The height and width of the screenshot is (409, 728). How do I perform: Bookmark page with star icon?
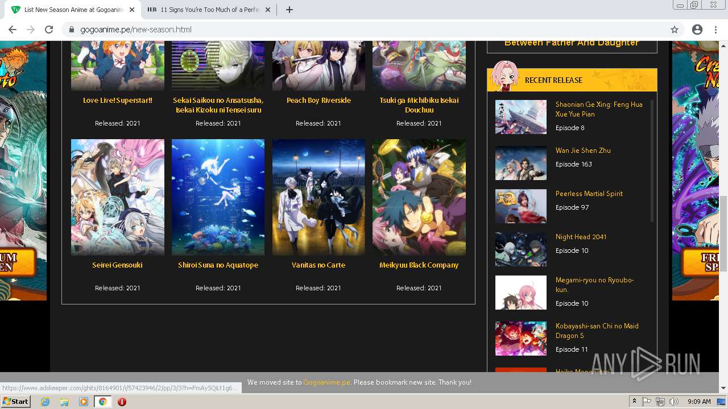pos(675,30)
